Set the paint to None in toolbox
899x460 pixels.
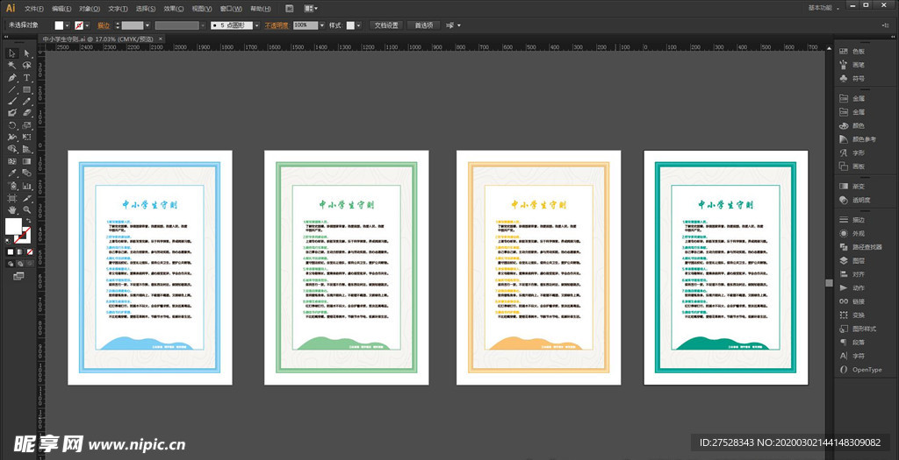point(29,252)
